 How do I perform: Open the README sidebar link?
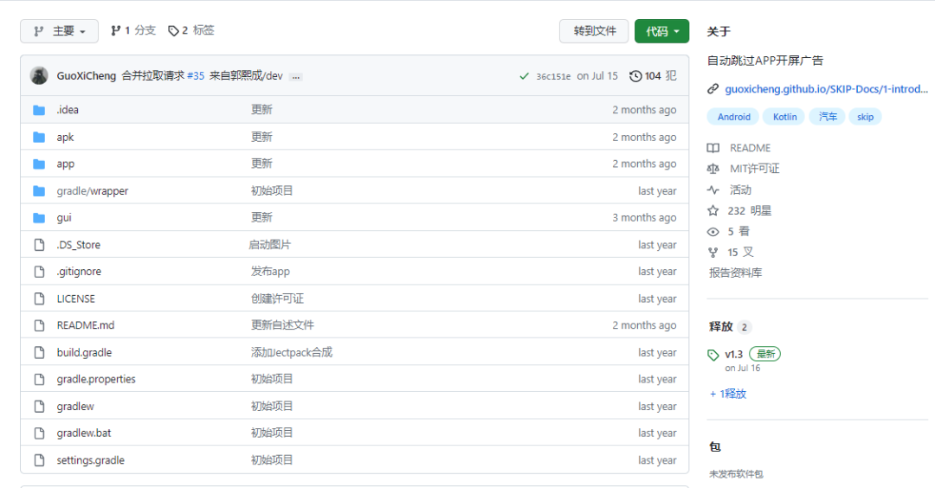[738, 148]
